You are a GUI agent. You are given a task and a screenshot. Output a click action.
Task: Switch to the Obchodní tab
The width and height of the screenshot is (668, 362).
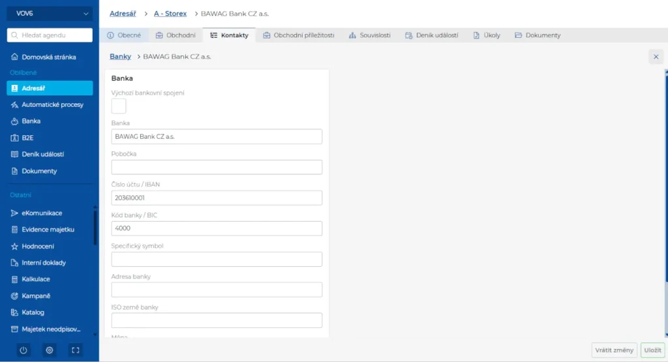pyautogui.click(x=175, y=35)
